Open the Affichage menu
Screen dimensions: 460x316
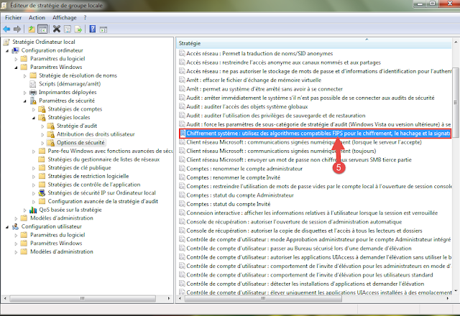[64, 17]
